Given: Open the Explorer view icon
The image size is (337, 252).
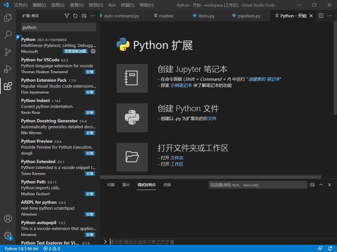Looking at the screenshot, I should click(x=8, y=19).
